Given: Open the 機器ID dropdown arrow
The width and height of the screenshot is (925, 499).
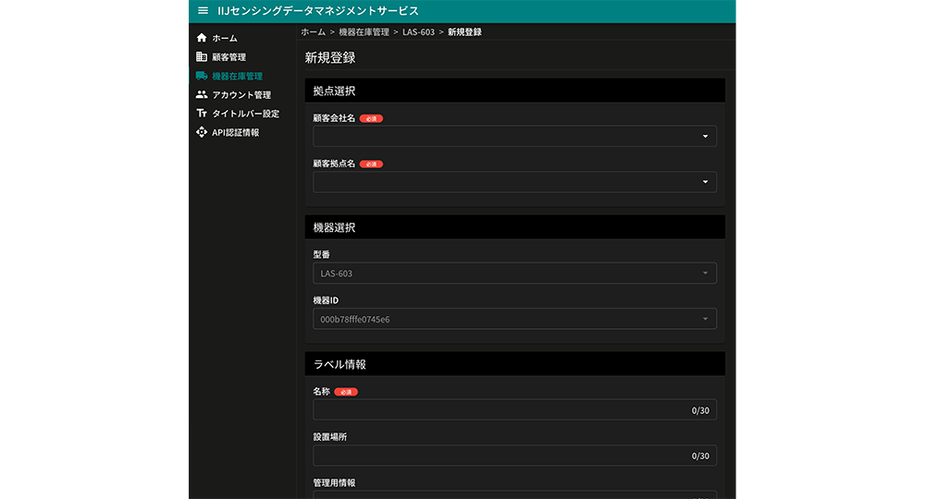Looking at the screenshot, I should click(x=705, y=319).
